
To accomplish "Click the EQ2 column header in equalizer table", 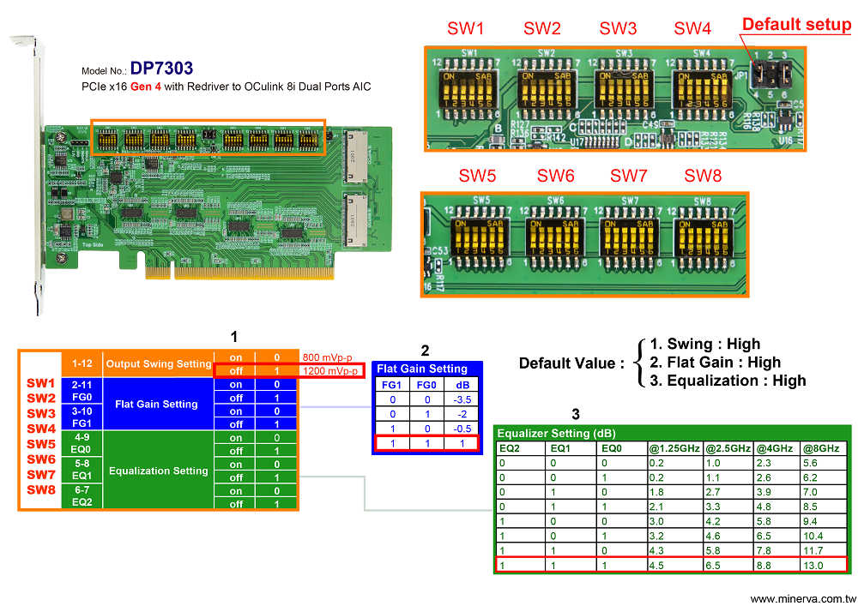I will tap(521, 448).
